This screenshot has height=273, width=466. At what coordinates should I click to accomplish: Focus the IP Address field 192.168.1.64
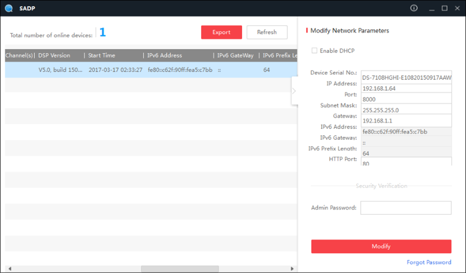406,88
